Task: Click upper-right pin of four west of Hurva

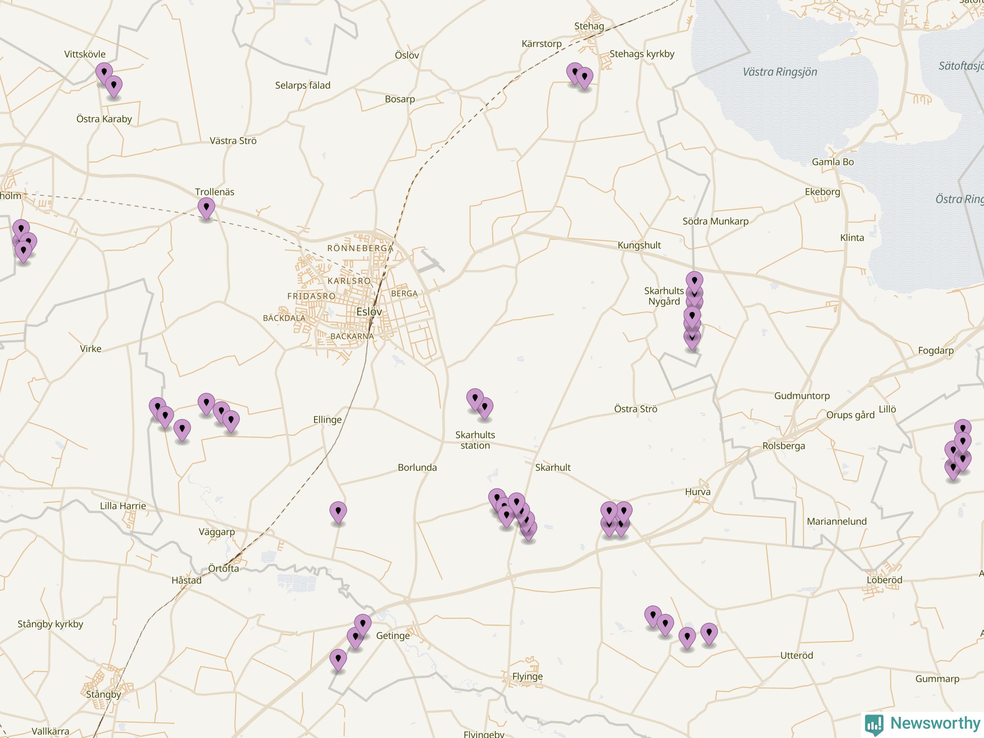Action: click(624, 512)
